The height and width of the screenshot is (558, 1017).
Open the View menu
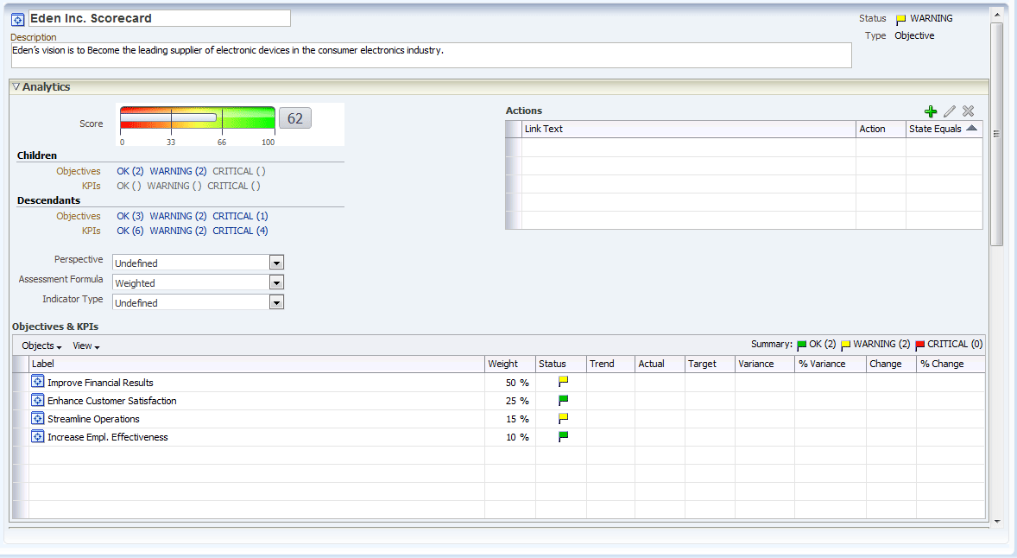[x=85, y=346]
